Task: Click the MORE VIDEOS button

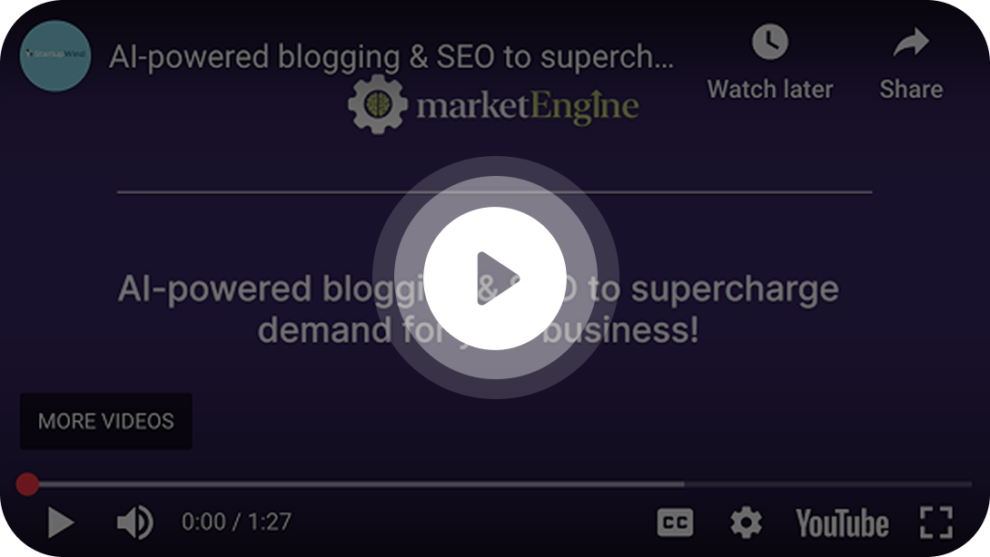Action: click(106, 421)
